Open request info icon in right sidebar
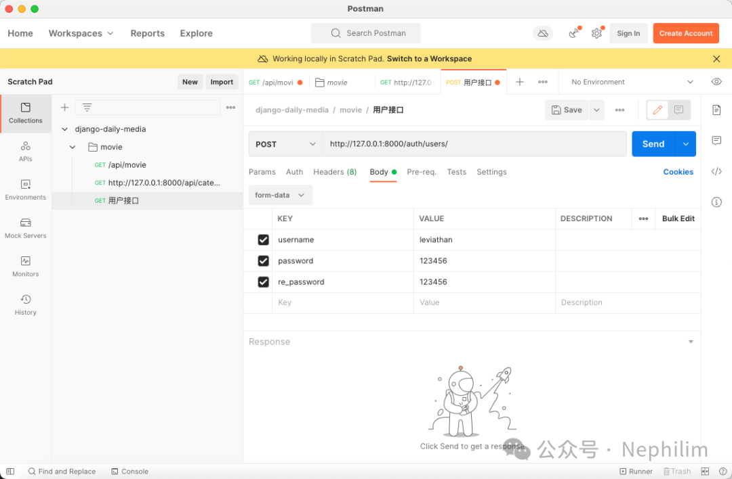732x479 pixels. click(716, 202)
